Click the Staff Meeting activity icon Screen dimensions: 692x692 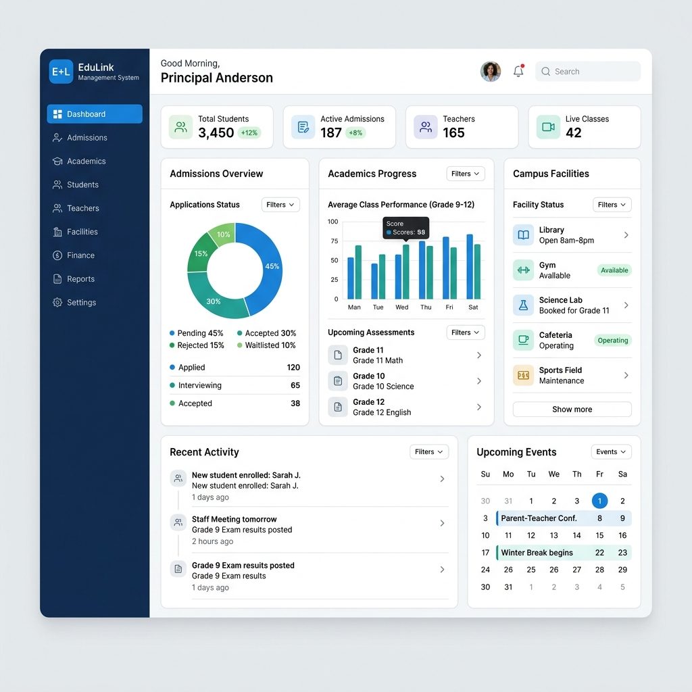[x=178, y=522]
